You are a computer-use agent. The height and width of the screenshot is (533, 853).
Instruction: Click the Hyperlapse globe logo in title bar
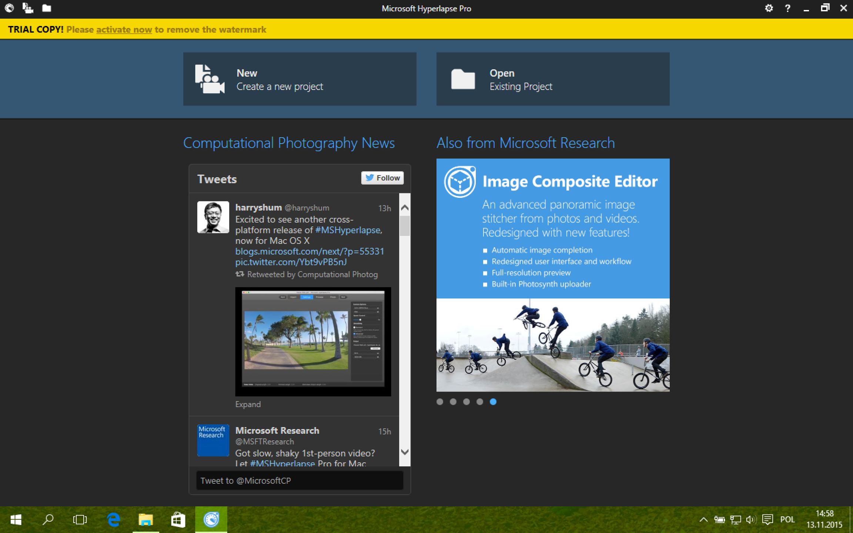(x=9, y=8)
